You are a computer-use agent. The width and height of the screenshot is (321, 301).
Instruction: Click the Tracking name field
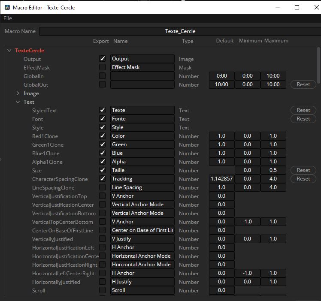[142, 179]
